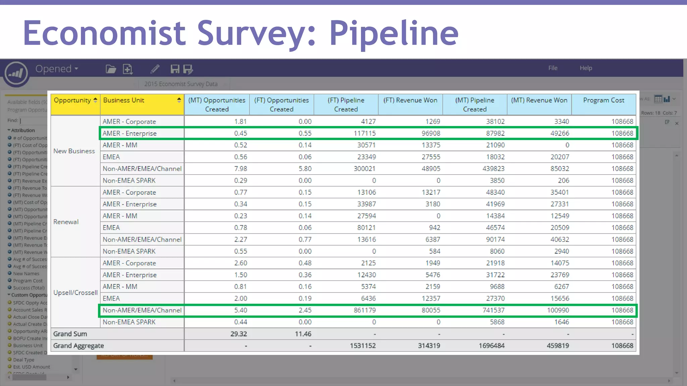Image resolution: width=687 pixels, height=386 pixels.
Task: Click the 100990 (MT) Revenue Won cell
Action: tap(539, 310)
